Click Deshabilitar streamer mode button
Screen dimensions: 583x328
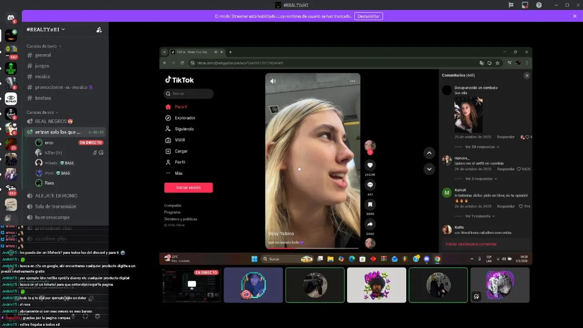pos(368,16)
